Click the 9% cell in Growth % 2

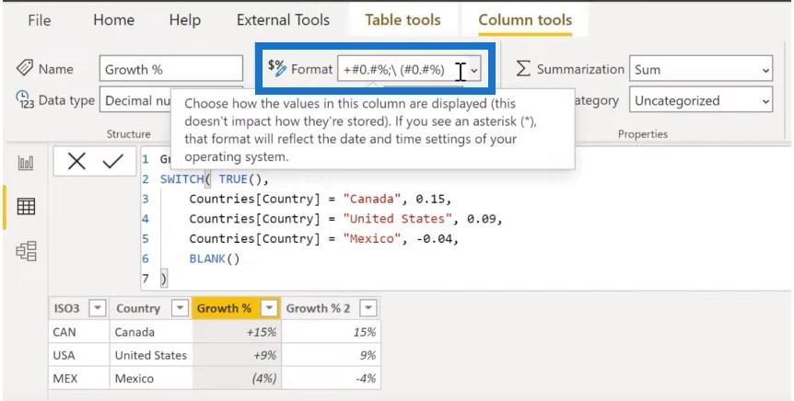coord(332,356)
